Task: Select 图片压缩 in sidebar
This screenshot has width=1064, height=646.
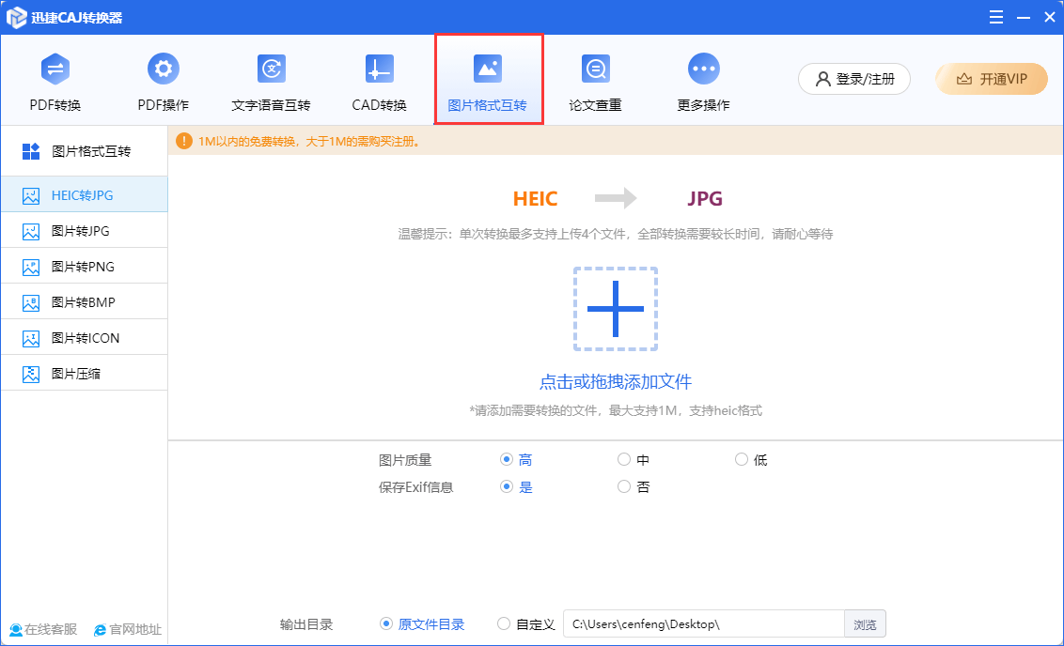Action: 84,374
